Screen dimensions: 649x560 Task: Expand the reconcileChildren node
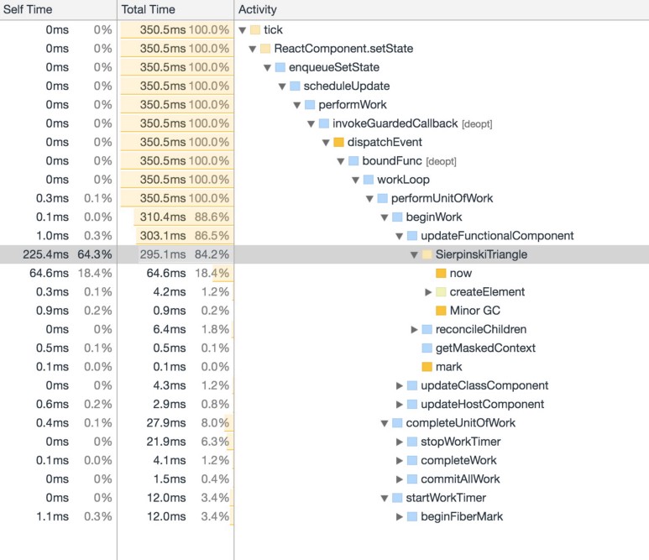[x=414, y=329]
